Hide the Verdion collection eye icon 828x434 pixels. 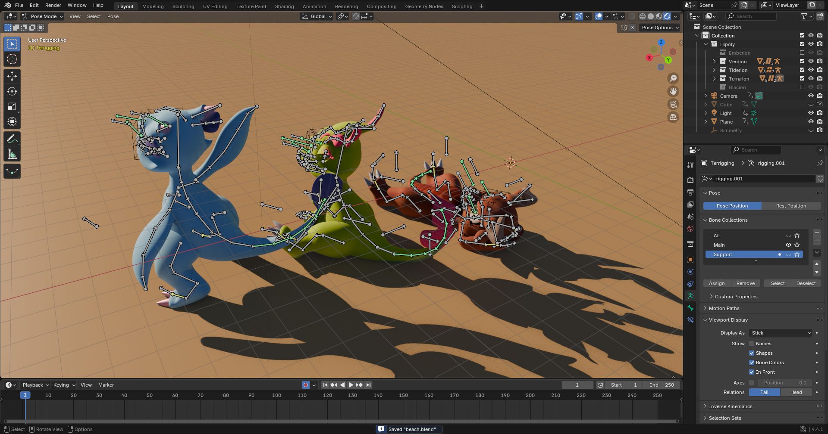811,61
